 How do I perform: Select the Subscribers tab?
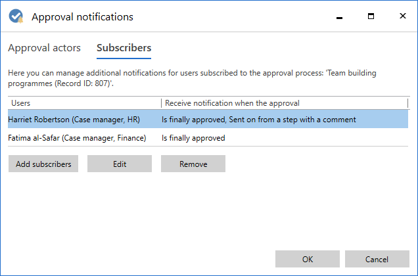tap(124, 48)
